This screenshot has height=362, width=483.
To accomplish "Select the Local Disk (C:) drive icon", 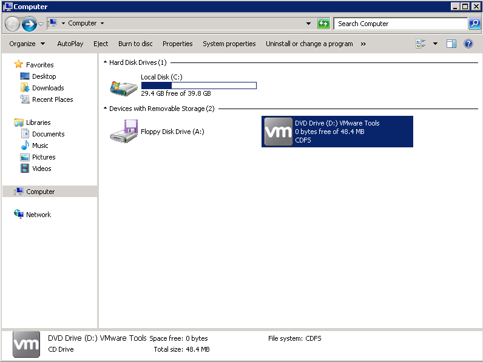I will tap(123, 86).
